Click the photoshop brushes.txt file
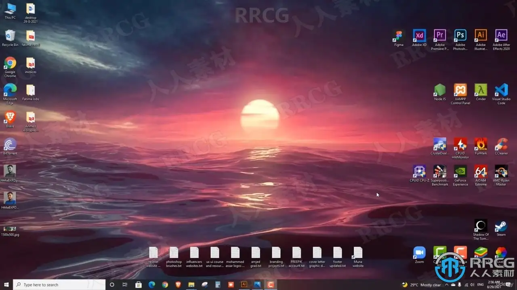This screenshot has height=290, width=517. [174, 257]
